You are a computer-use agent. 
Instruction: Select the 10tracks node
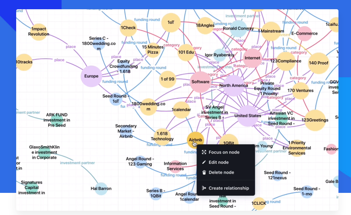tap(24, 62)
